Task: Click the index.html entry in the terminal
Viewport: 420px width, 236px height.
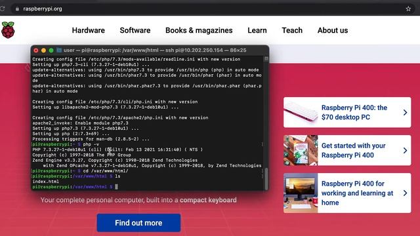Action: [45, 182]
